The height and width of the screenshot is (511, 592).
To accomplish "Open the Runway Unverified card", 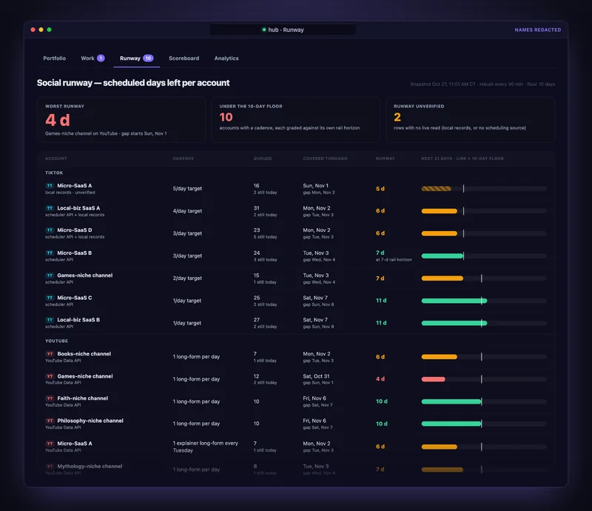I will 470,120.
